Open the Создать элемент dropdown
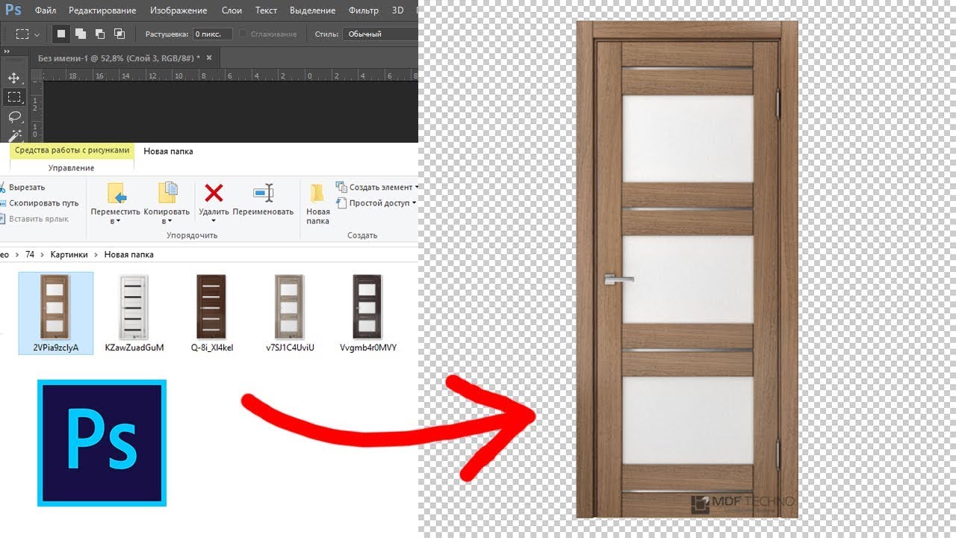The width and height of the screenshot is (956, 538). (377, 188)
